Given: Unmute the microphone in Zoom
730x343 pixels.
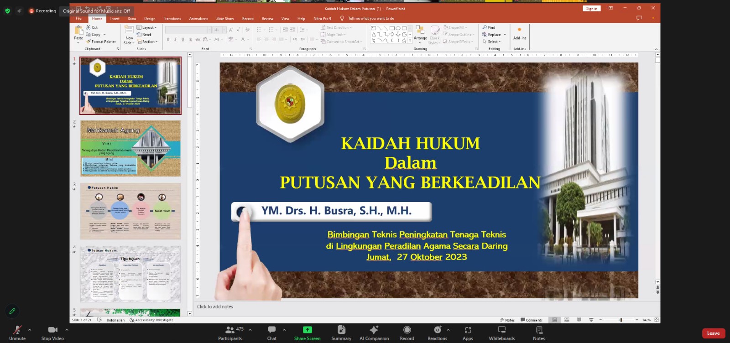Looking at the screenshot, I should pyautogui.click(x=17, y=332).
